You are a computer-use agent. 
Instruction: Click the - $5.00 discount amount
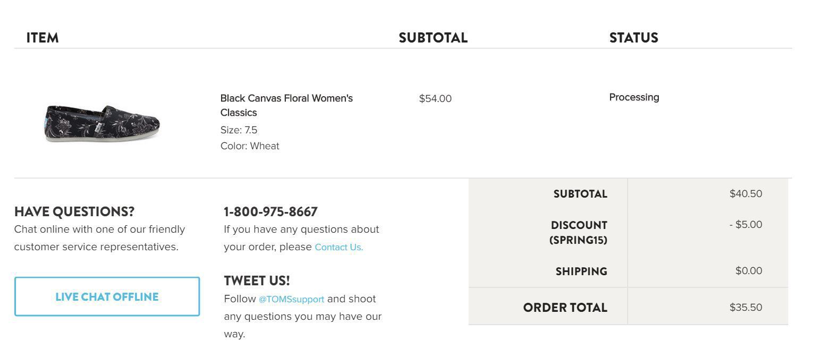(745, 224)
